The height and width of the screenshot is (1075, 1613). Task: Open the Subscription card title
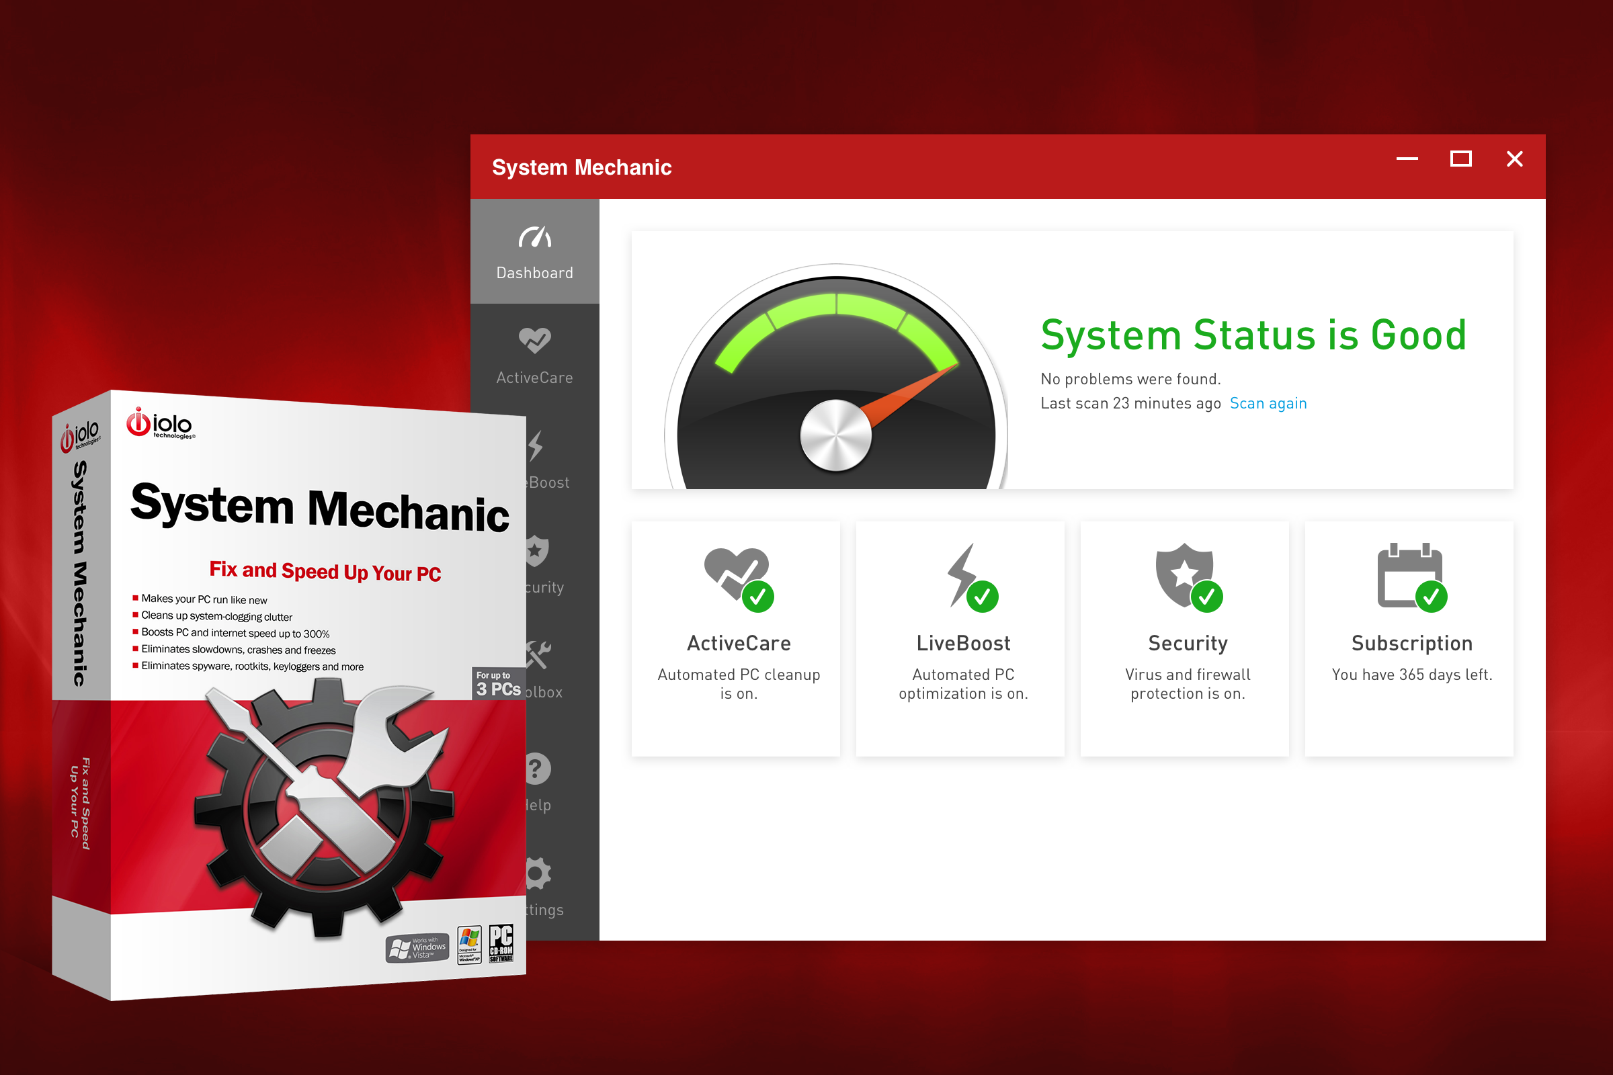1412,643
